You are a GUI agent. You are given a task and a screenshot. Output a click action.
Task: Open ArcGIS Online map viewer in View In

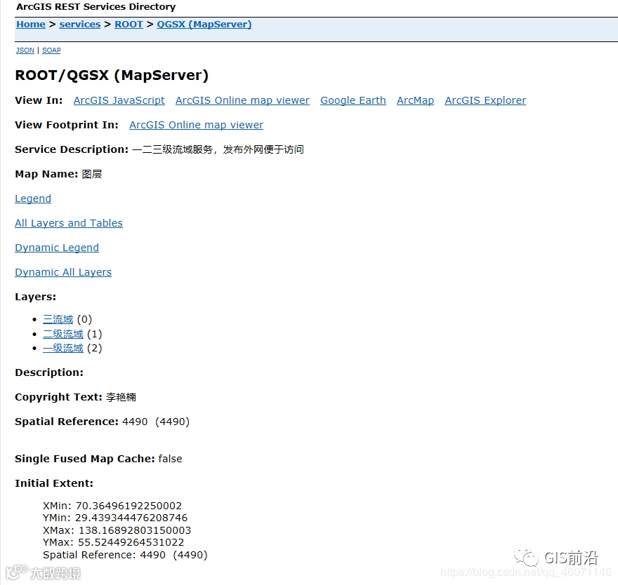pyautogui.click(x=242, y=100)
